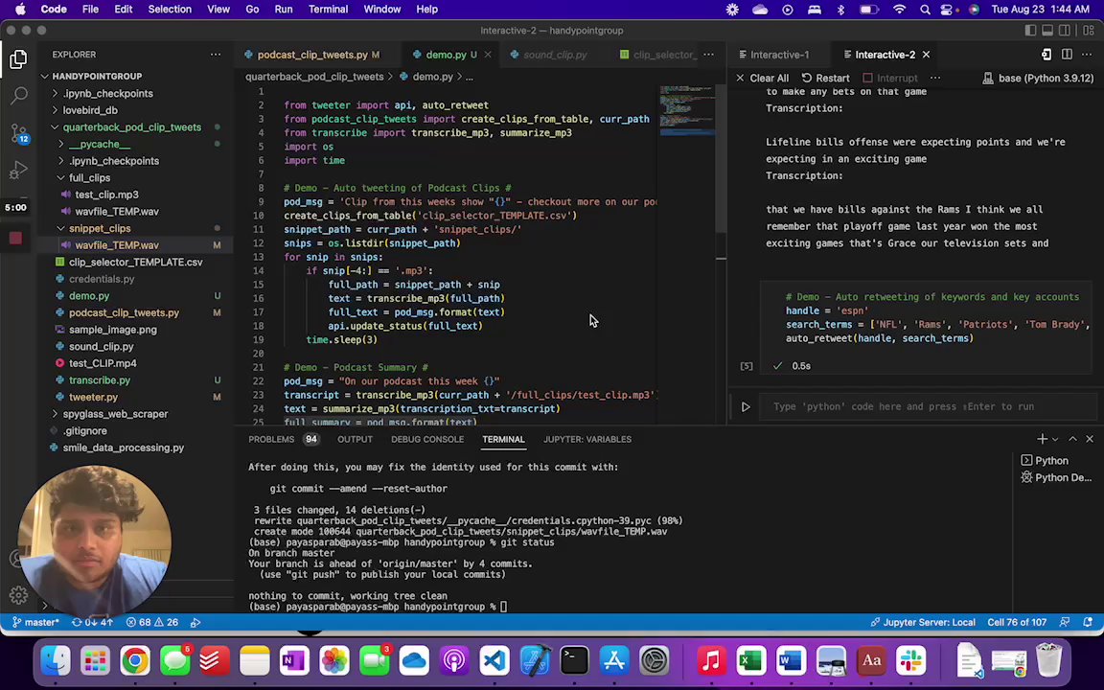Toggle the bottom panel layout icon
This screenshot has width=1104, height=690.
1047,31
